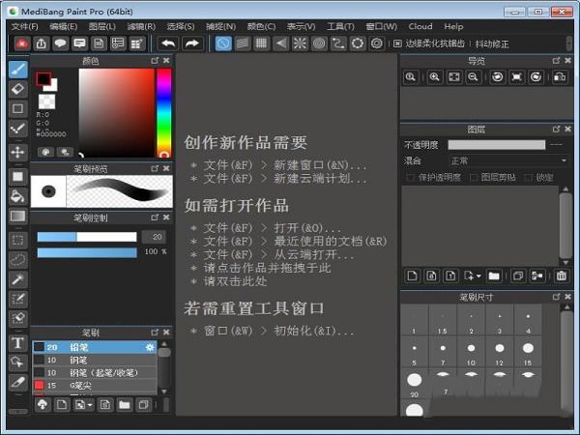Select the Dot/line drawing tool

point(18,129)
